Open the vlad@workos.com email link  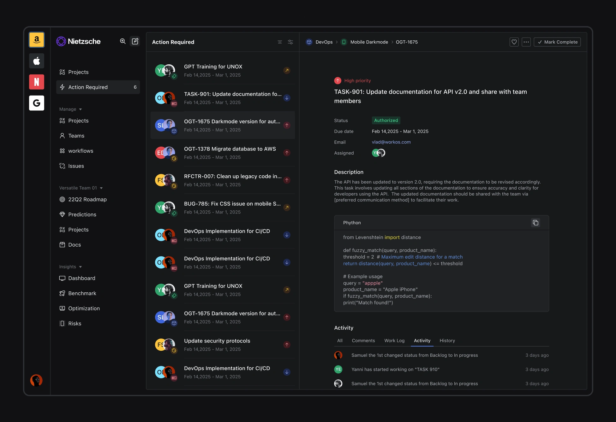(391, 142)
